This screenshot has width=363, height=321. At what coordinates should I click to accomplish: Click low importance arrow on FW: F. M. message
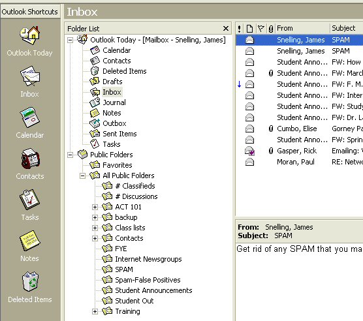click(240, 84)
